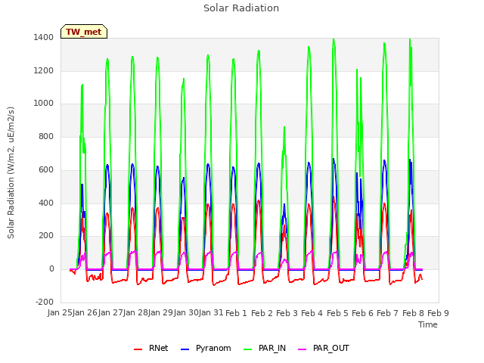Click the Jan 31 x-axis date label
This screenshot has height=363, width=484.
tap(211, 313)
